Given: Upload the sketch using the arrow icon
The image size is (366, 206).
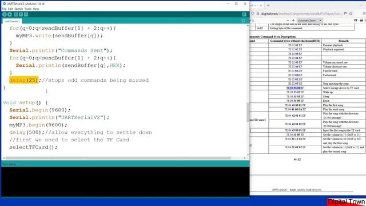Looking at the screenshot, I should (x=10, y=14).
